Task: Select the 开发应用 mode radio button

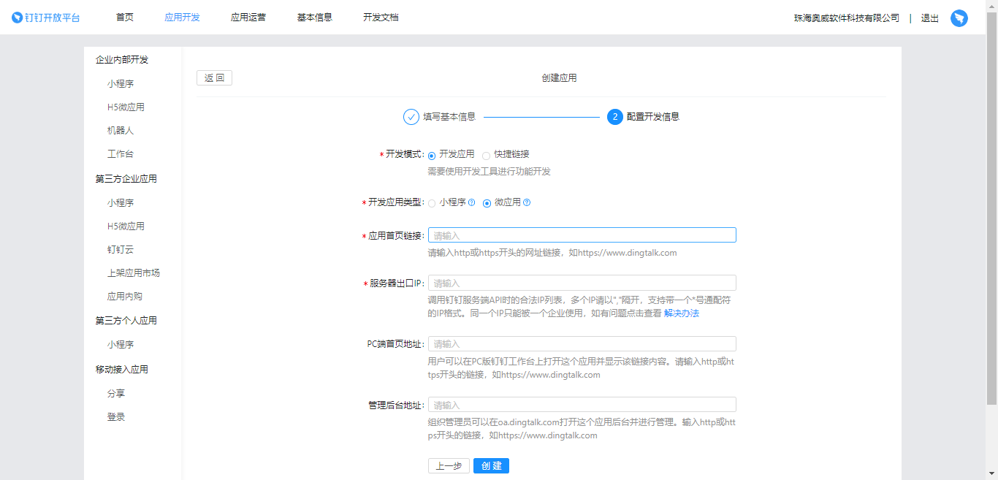Action: (431, 154)
